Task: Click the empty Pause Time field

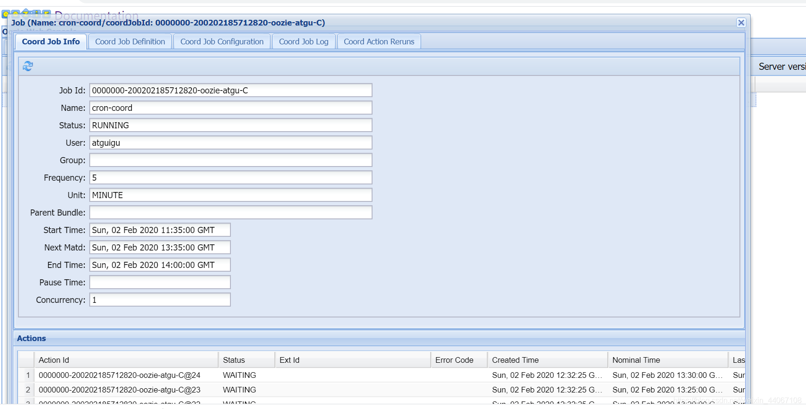Action: coord(160,282)
